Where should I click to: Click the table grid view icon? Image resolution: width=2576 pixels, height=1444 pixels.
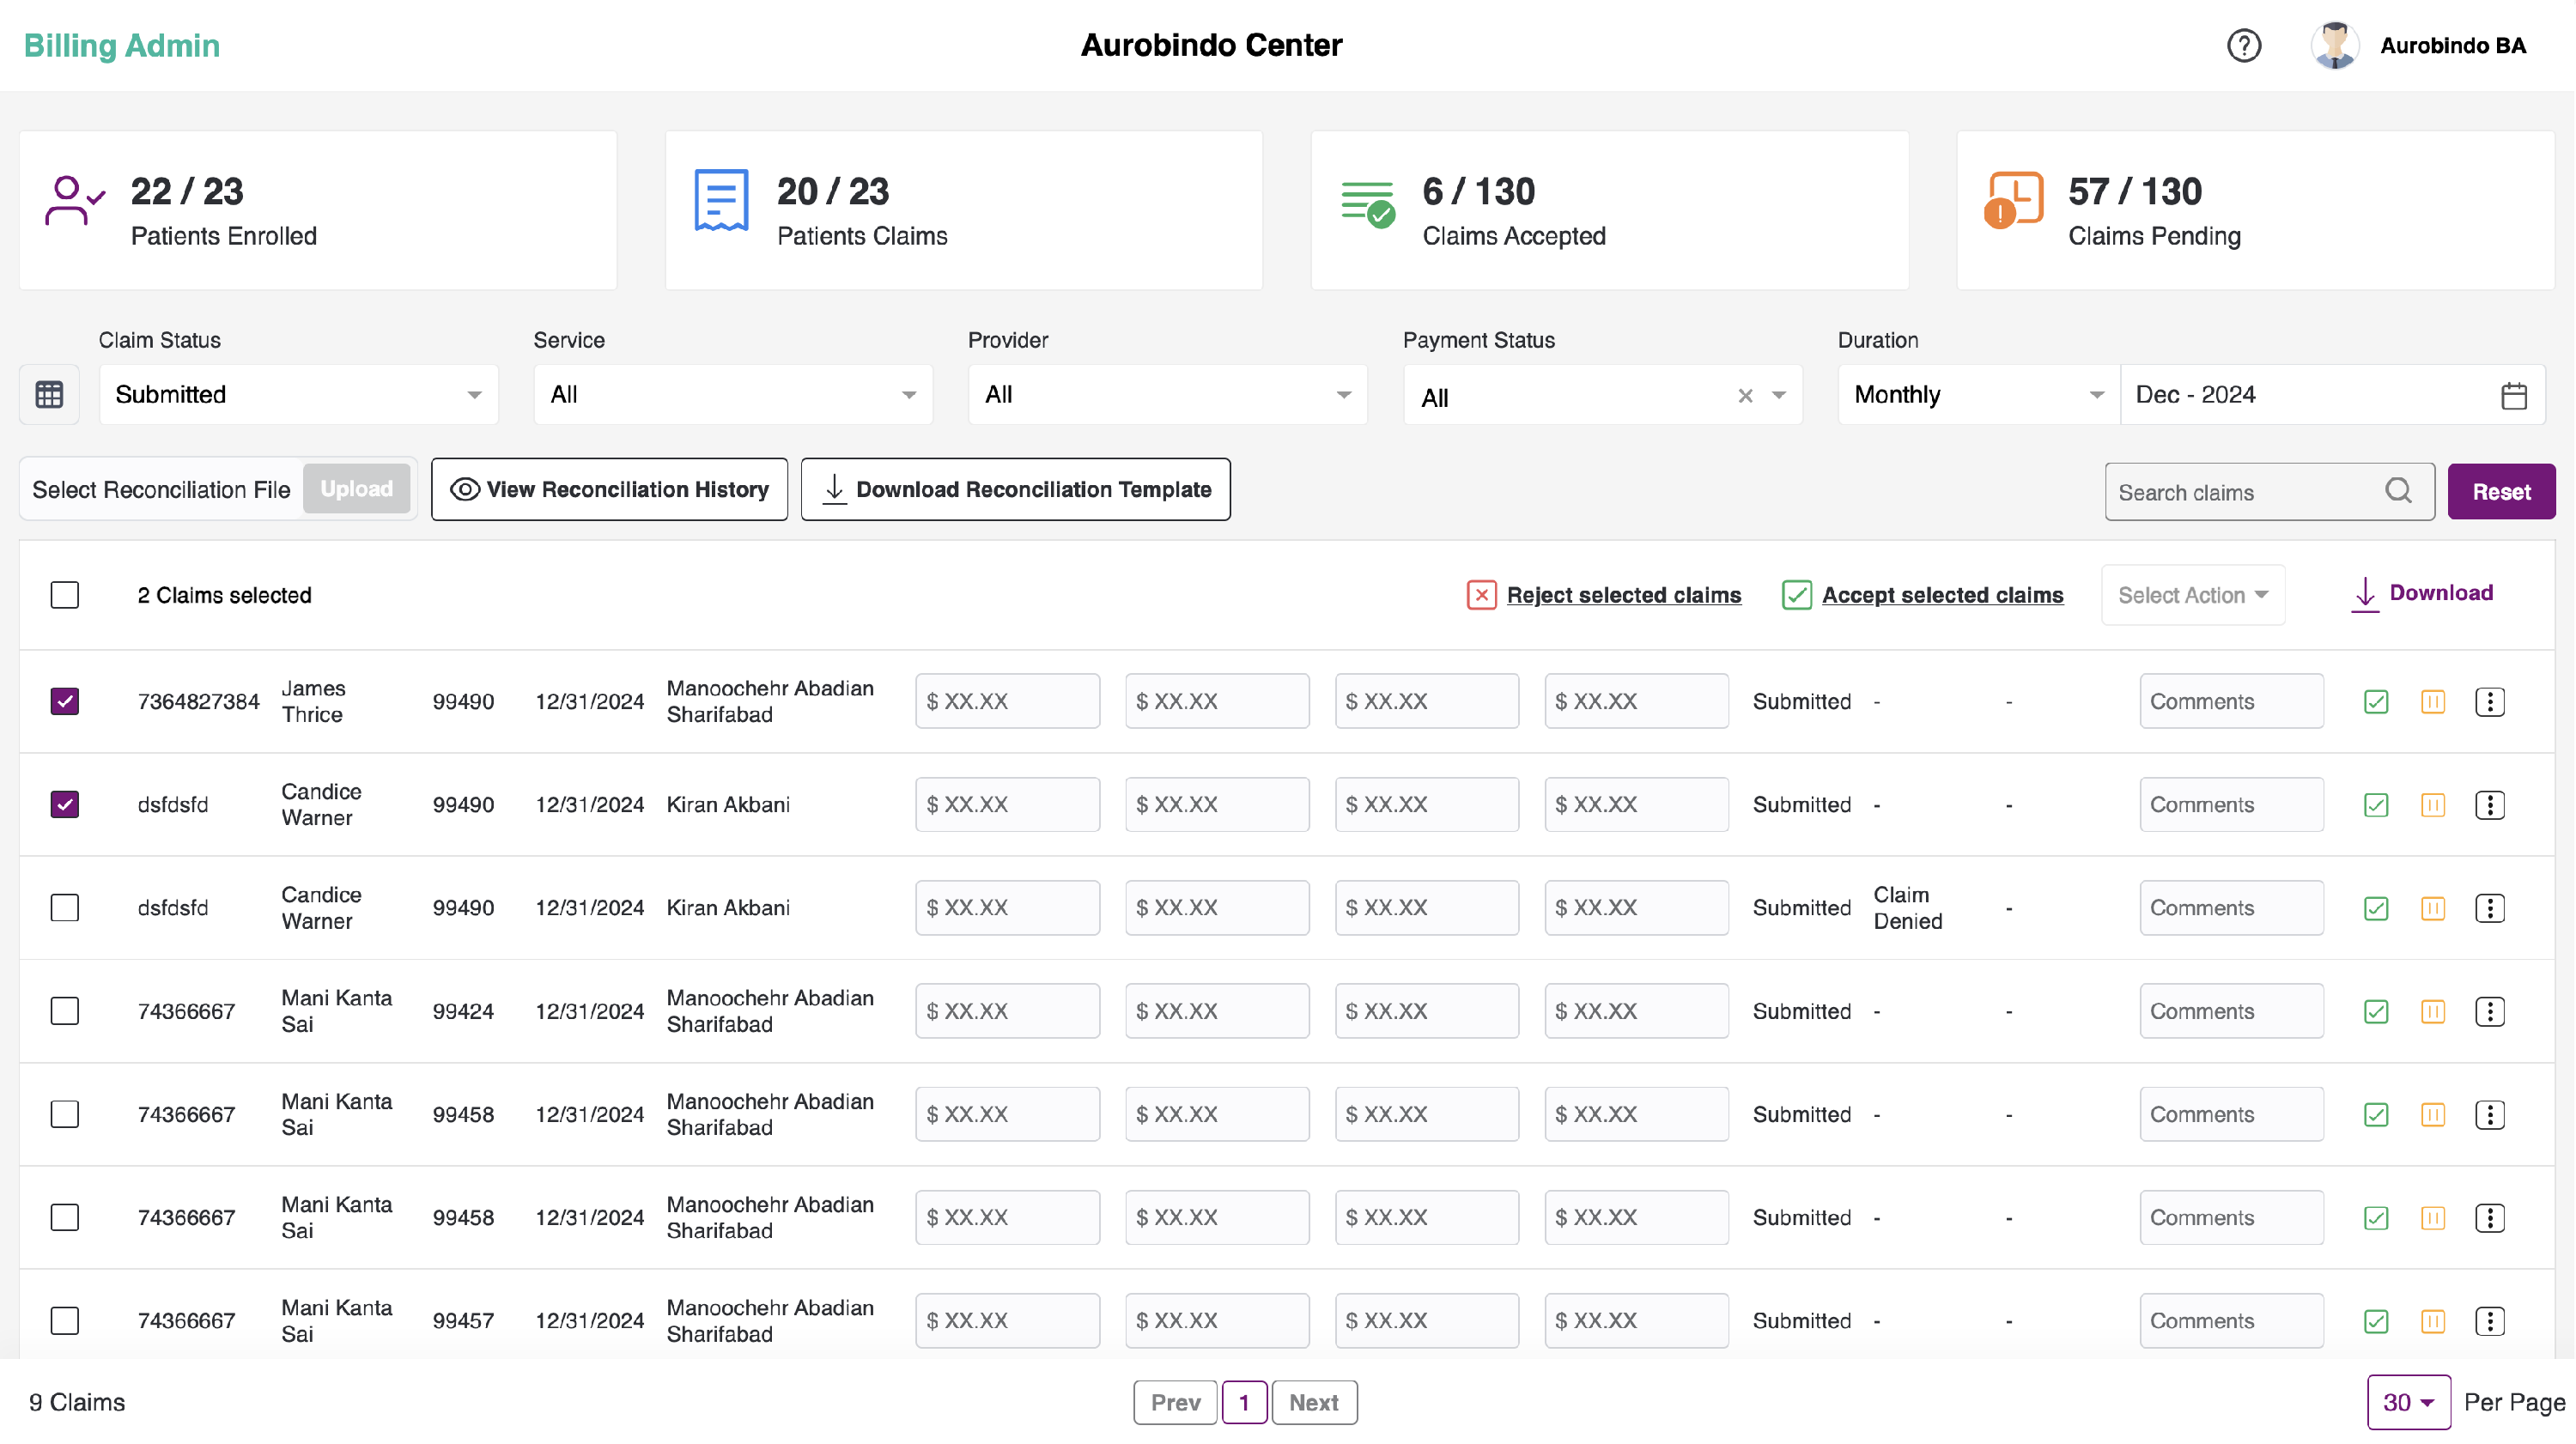point(49,394)
